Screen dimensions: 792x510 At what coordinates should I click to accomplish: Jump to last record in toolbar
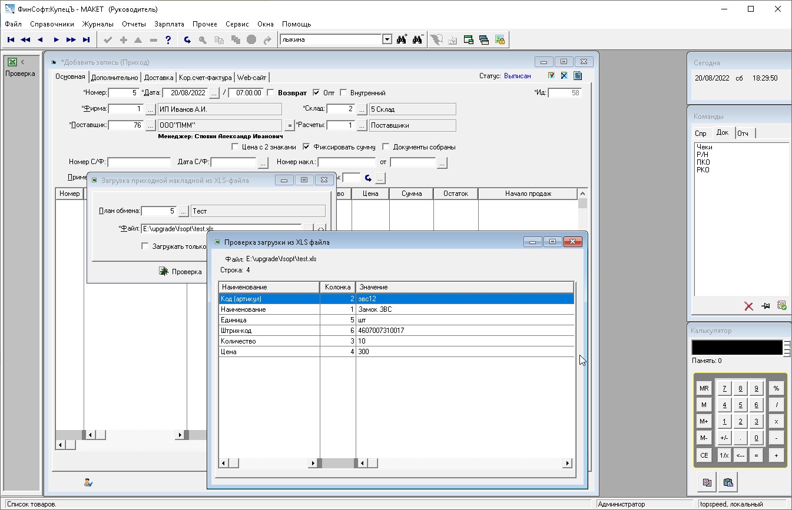(x=86, y=40)
